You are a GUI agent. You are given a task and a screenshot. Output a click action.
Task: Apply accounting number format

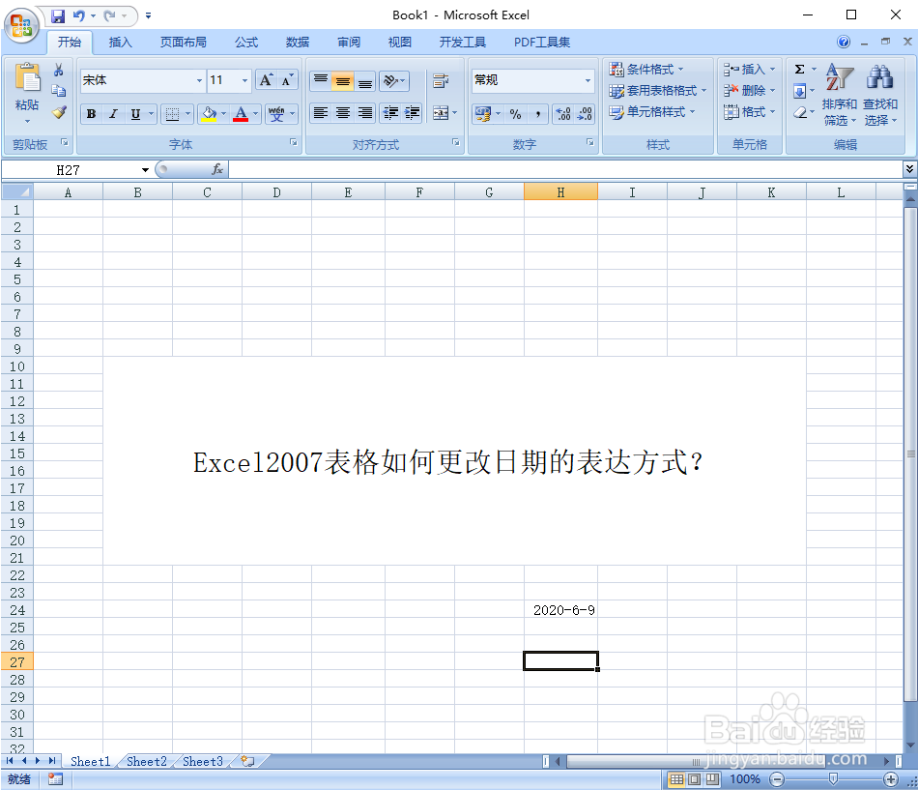coord(483,114)
